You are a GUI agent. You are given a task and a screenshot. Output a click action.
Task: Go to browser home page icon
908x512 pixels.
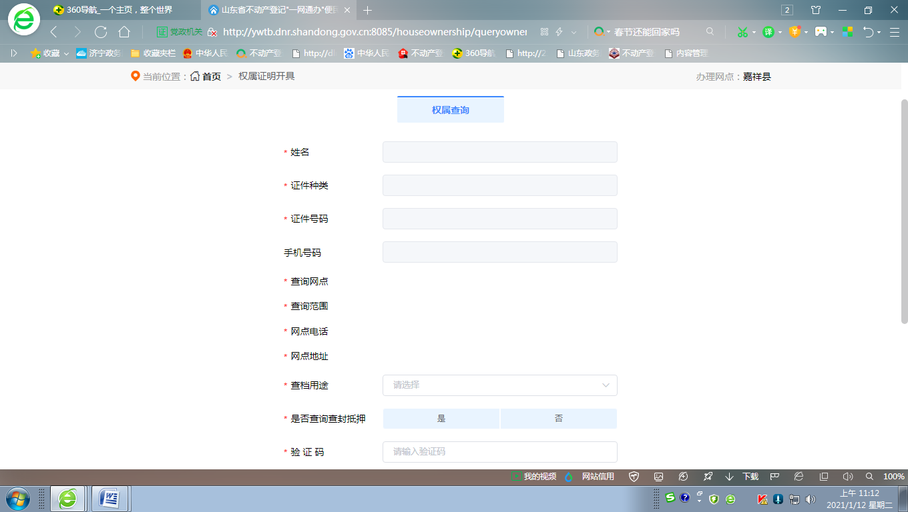pos(124,32)
